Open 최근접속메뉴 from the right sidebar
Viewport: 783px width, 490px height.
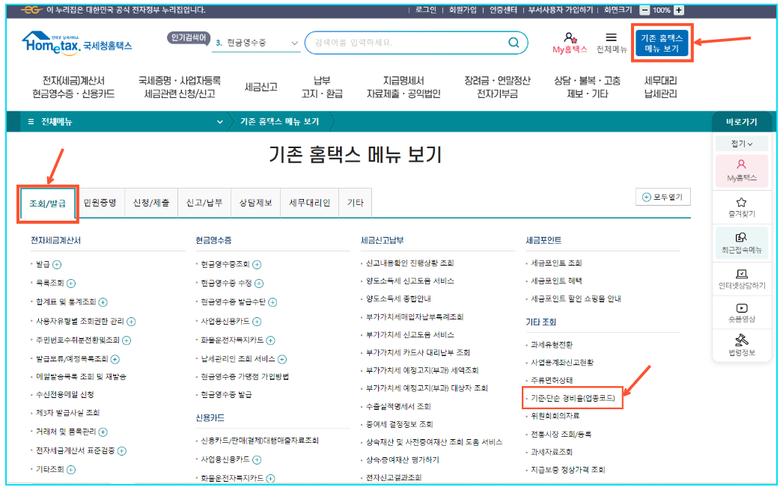point(740,242)
